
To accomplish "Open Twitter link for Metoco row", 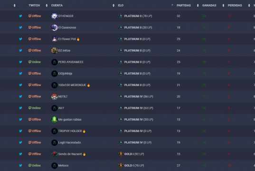I will tap(20, 165).
